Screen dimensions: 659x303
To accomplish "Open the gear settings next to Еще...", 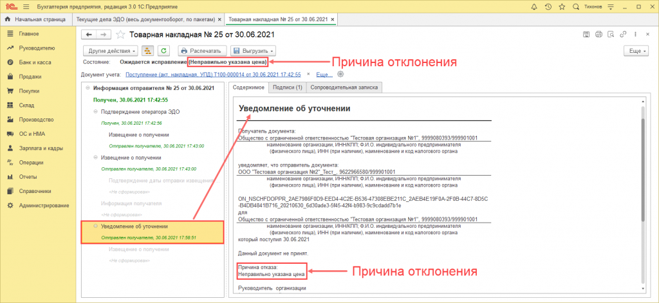I will click(341, 75).
